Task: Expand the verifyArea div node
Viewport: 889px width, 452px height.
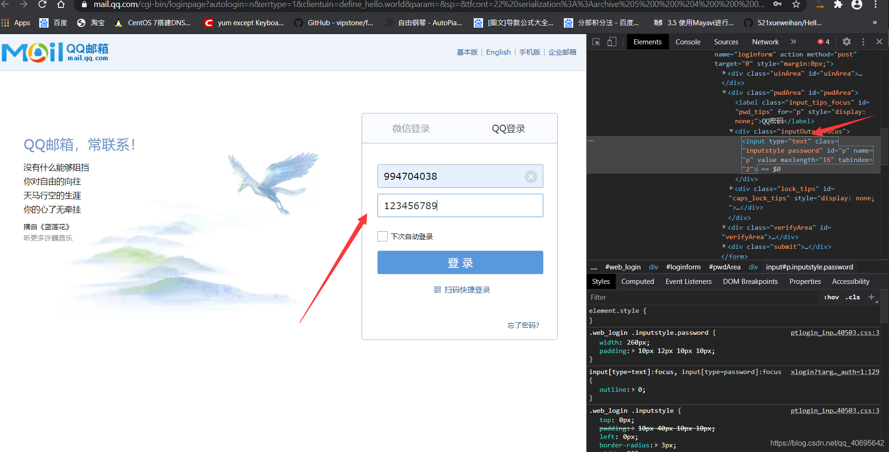Action: (724, 227)
